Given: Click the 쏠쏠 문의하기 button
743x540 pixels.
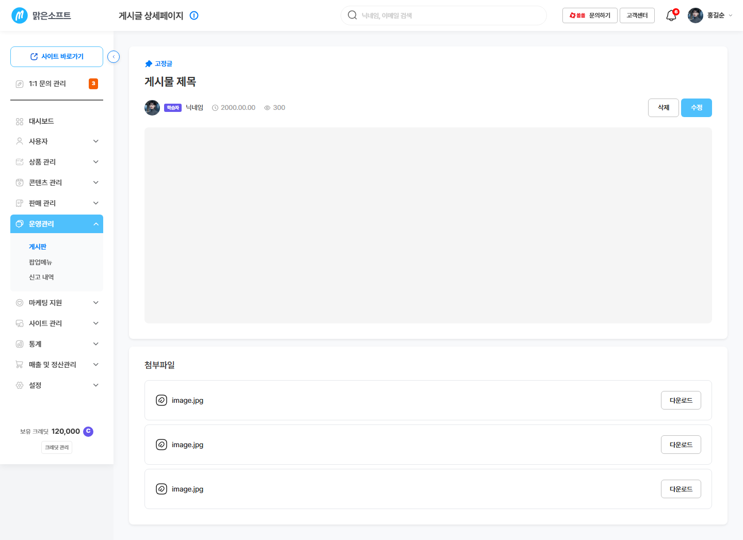Looking at the screenshot, I should (590, 15).
